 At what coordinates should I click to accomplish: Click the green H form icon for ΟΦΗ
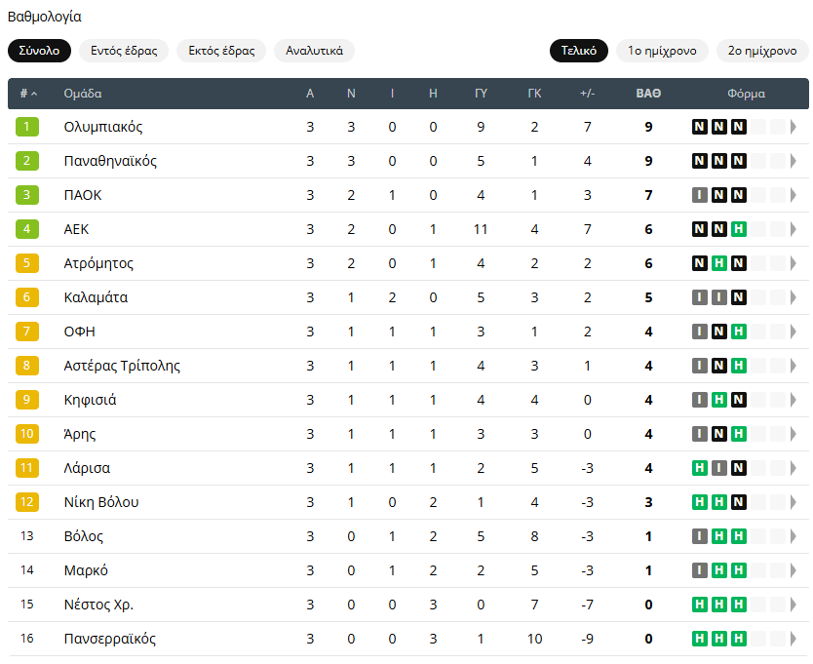click(x=739, y=332)
